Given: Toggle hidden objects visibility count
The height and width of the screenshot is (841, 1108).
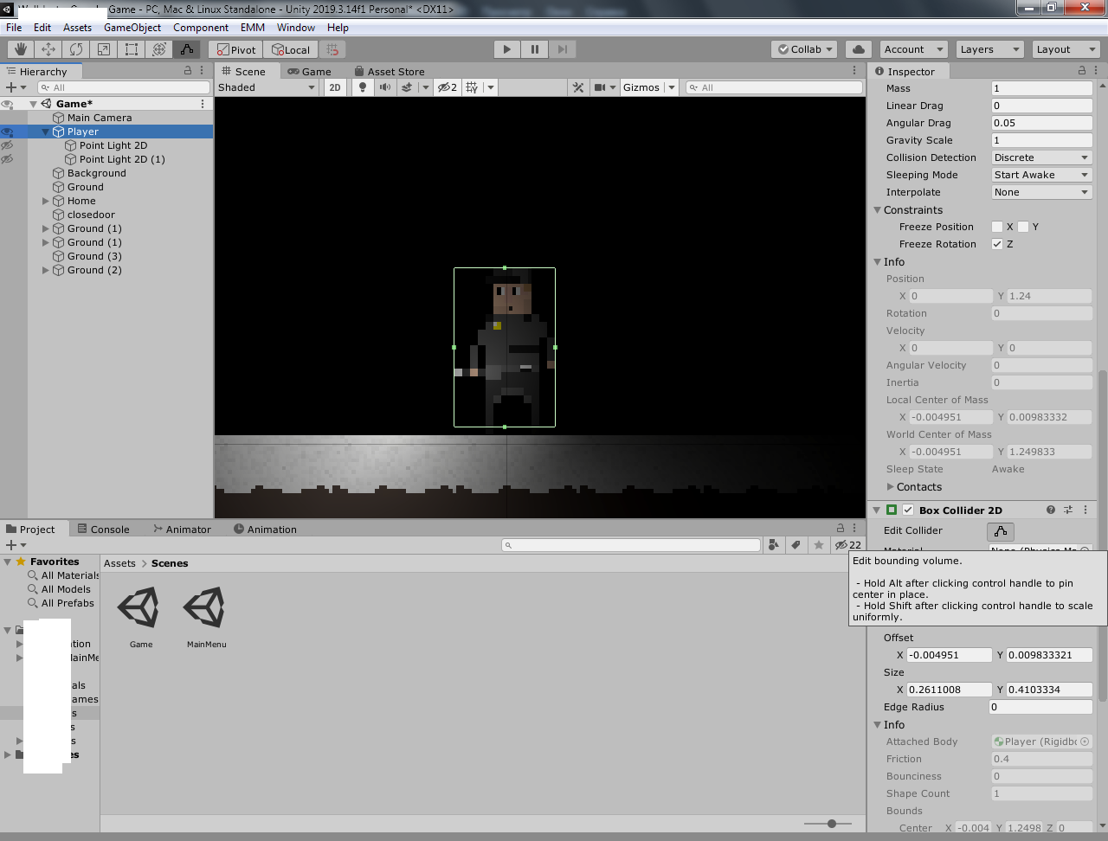Looking at the screenshot, I should click(x=448, y=87).
